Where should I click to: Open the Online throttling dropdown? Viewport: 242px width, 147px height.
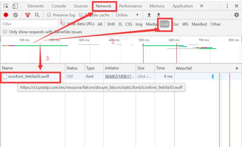pos(127,15)
